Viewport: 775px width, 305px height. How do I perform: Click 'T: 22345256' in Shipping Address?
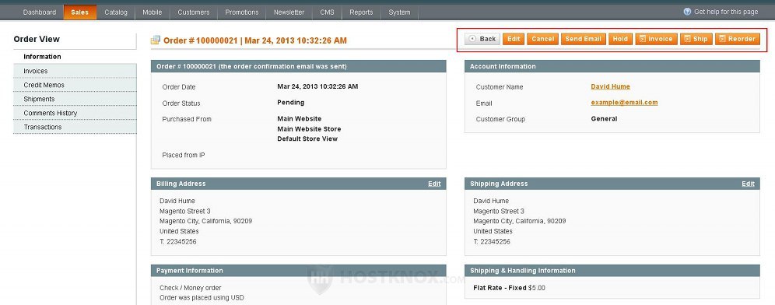(492, 242)
